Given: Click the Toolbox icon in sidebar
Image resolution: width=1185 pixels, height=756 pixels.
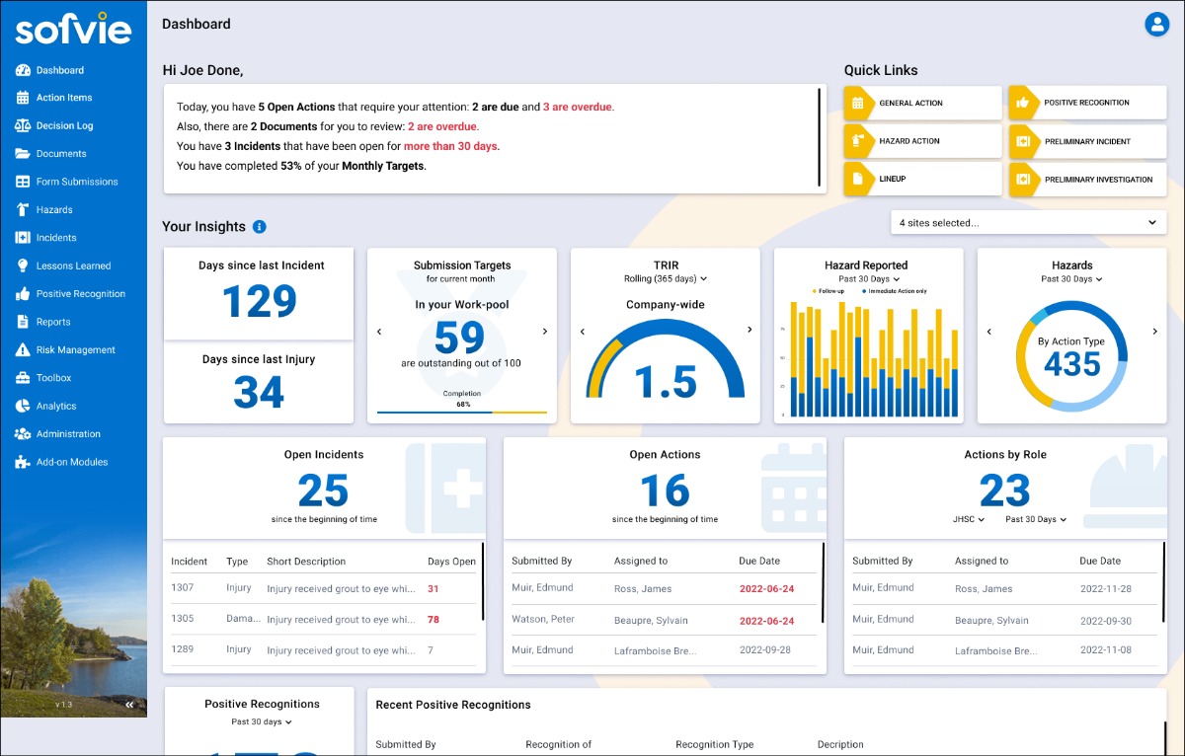Looking at the screenshot, I should click(x=23, y=378).
